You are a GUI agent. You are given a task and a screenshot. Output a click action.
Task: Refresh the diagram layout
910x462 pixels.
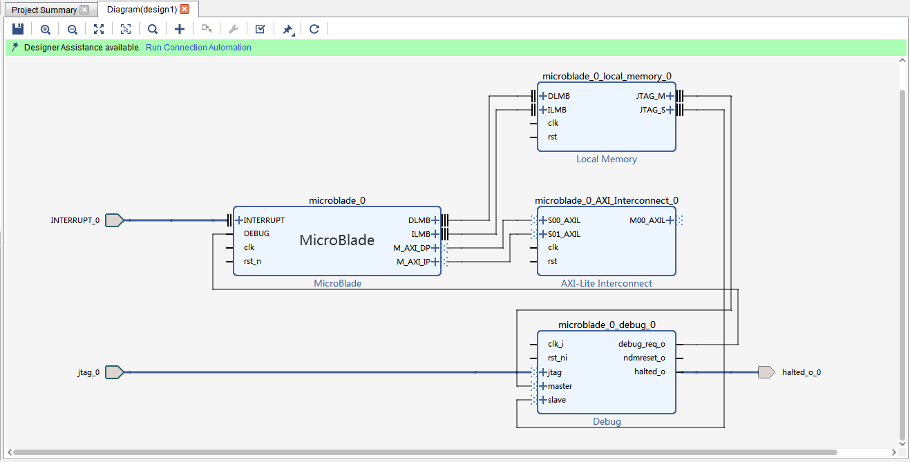click(314, 29)
